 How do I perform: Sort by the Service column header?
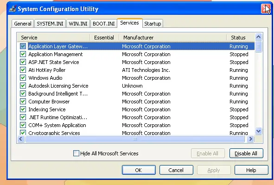coord(53,38)
